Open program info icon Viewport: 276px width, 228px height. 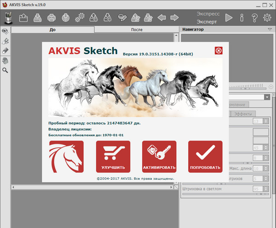pyautogui.click(x=242, y=18)
